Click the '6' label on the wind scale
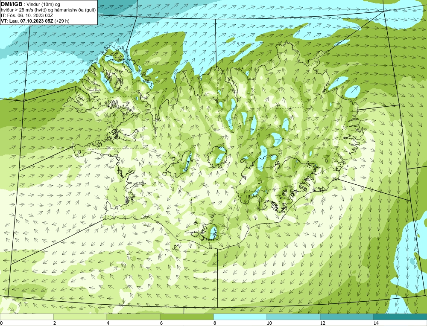The image size is (427, 326). [161, 323]
